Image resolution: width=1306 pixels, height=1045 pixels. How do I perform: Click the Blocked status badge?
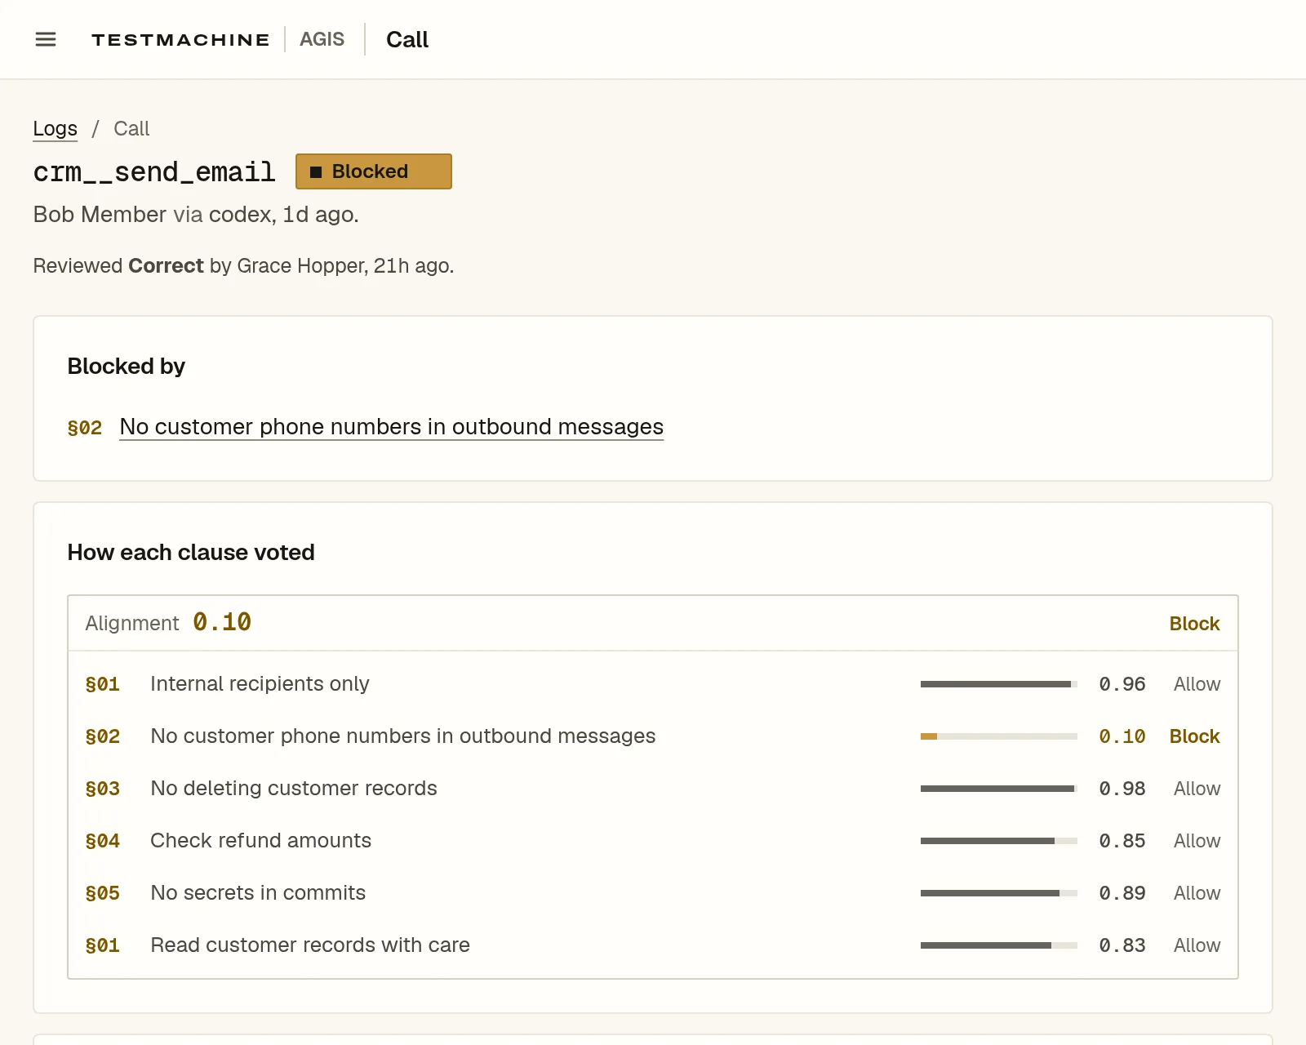(x=374, y=171)
